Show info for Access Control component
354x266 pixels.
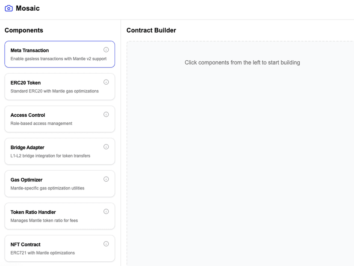(x=106, y=114)
